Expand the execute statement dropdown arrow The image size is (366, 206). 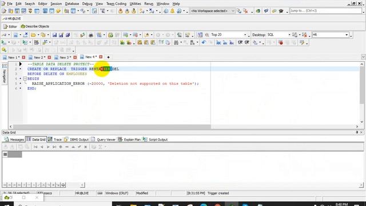click(9, 42)
